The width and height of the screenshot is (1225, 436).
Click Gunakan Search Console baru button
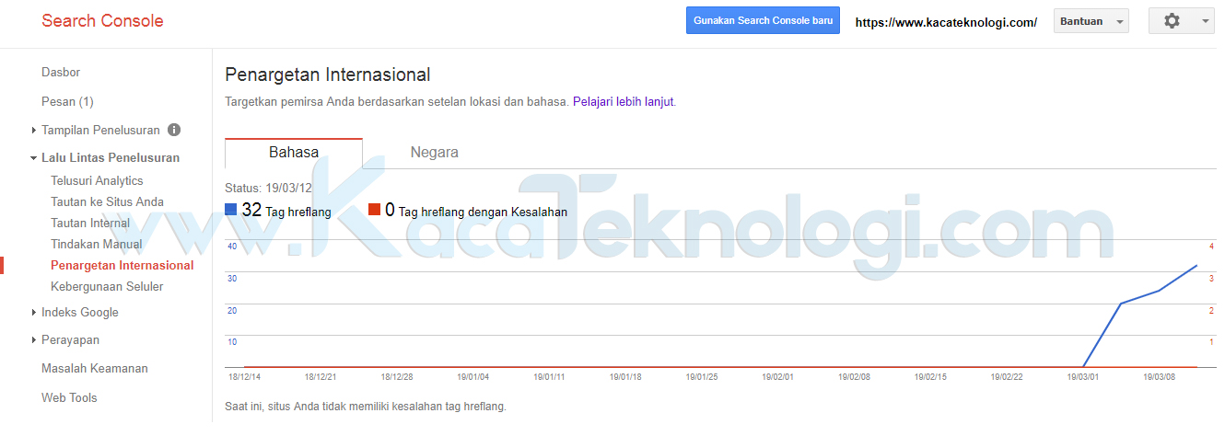pyautogui.click(x=763, y=21)
